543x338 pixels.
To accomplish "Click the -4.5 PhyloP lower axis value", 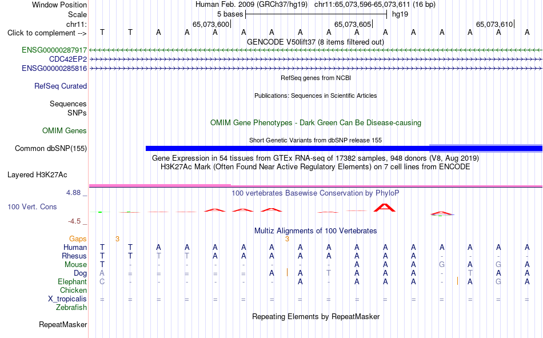I will point(74,221).
